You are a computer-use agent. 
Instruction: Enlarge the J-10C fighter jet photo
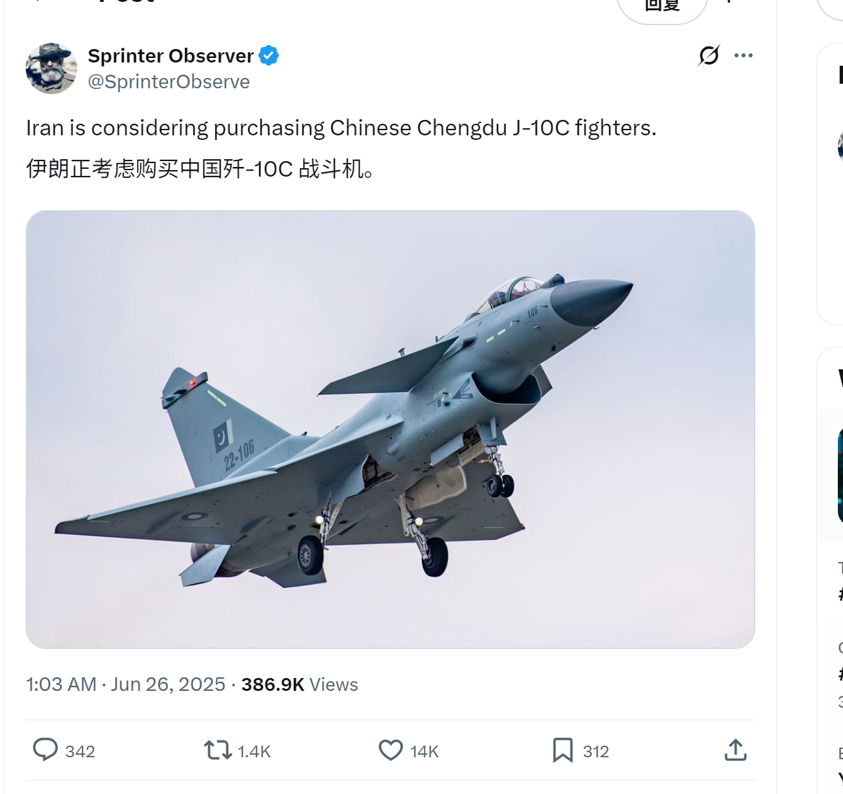391,429
